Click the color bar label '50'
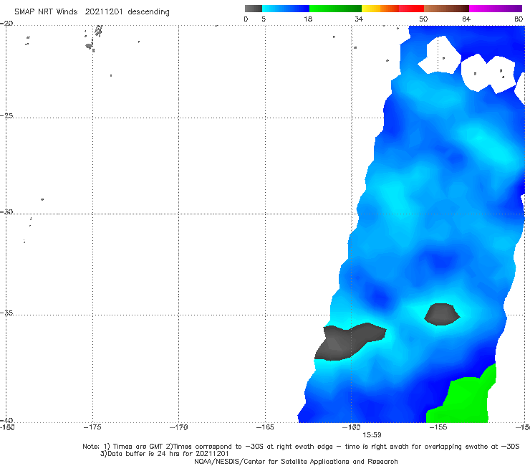530x466 pixels. [x=423, y=19]
